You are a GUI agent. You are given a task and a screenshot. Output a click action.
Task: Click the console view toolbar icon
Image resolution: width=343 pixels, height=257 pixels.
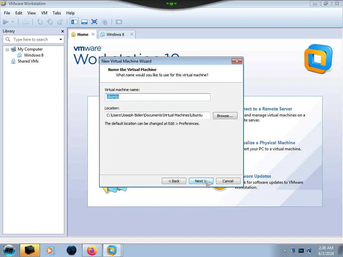pos(119,22)
